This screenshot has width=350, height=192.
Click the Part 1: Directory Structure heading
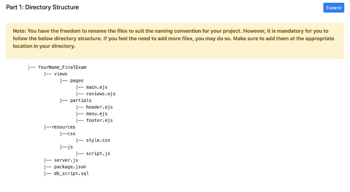[x=42, y=7]
